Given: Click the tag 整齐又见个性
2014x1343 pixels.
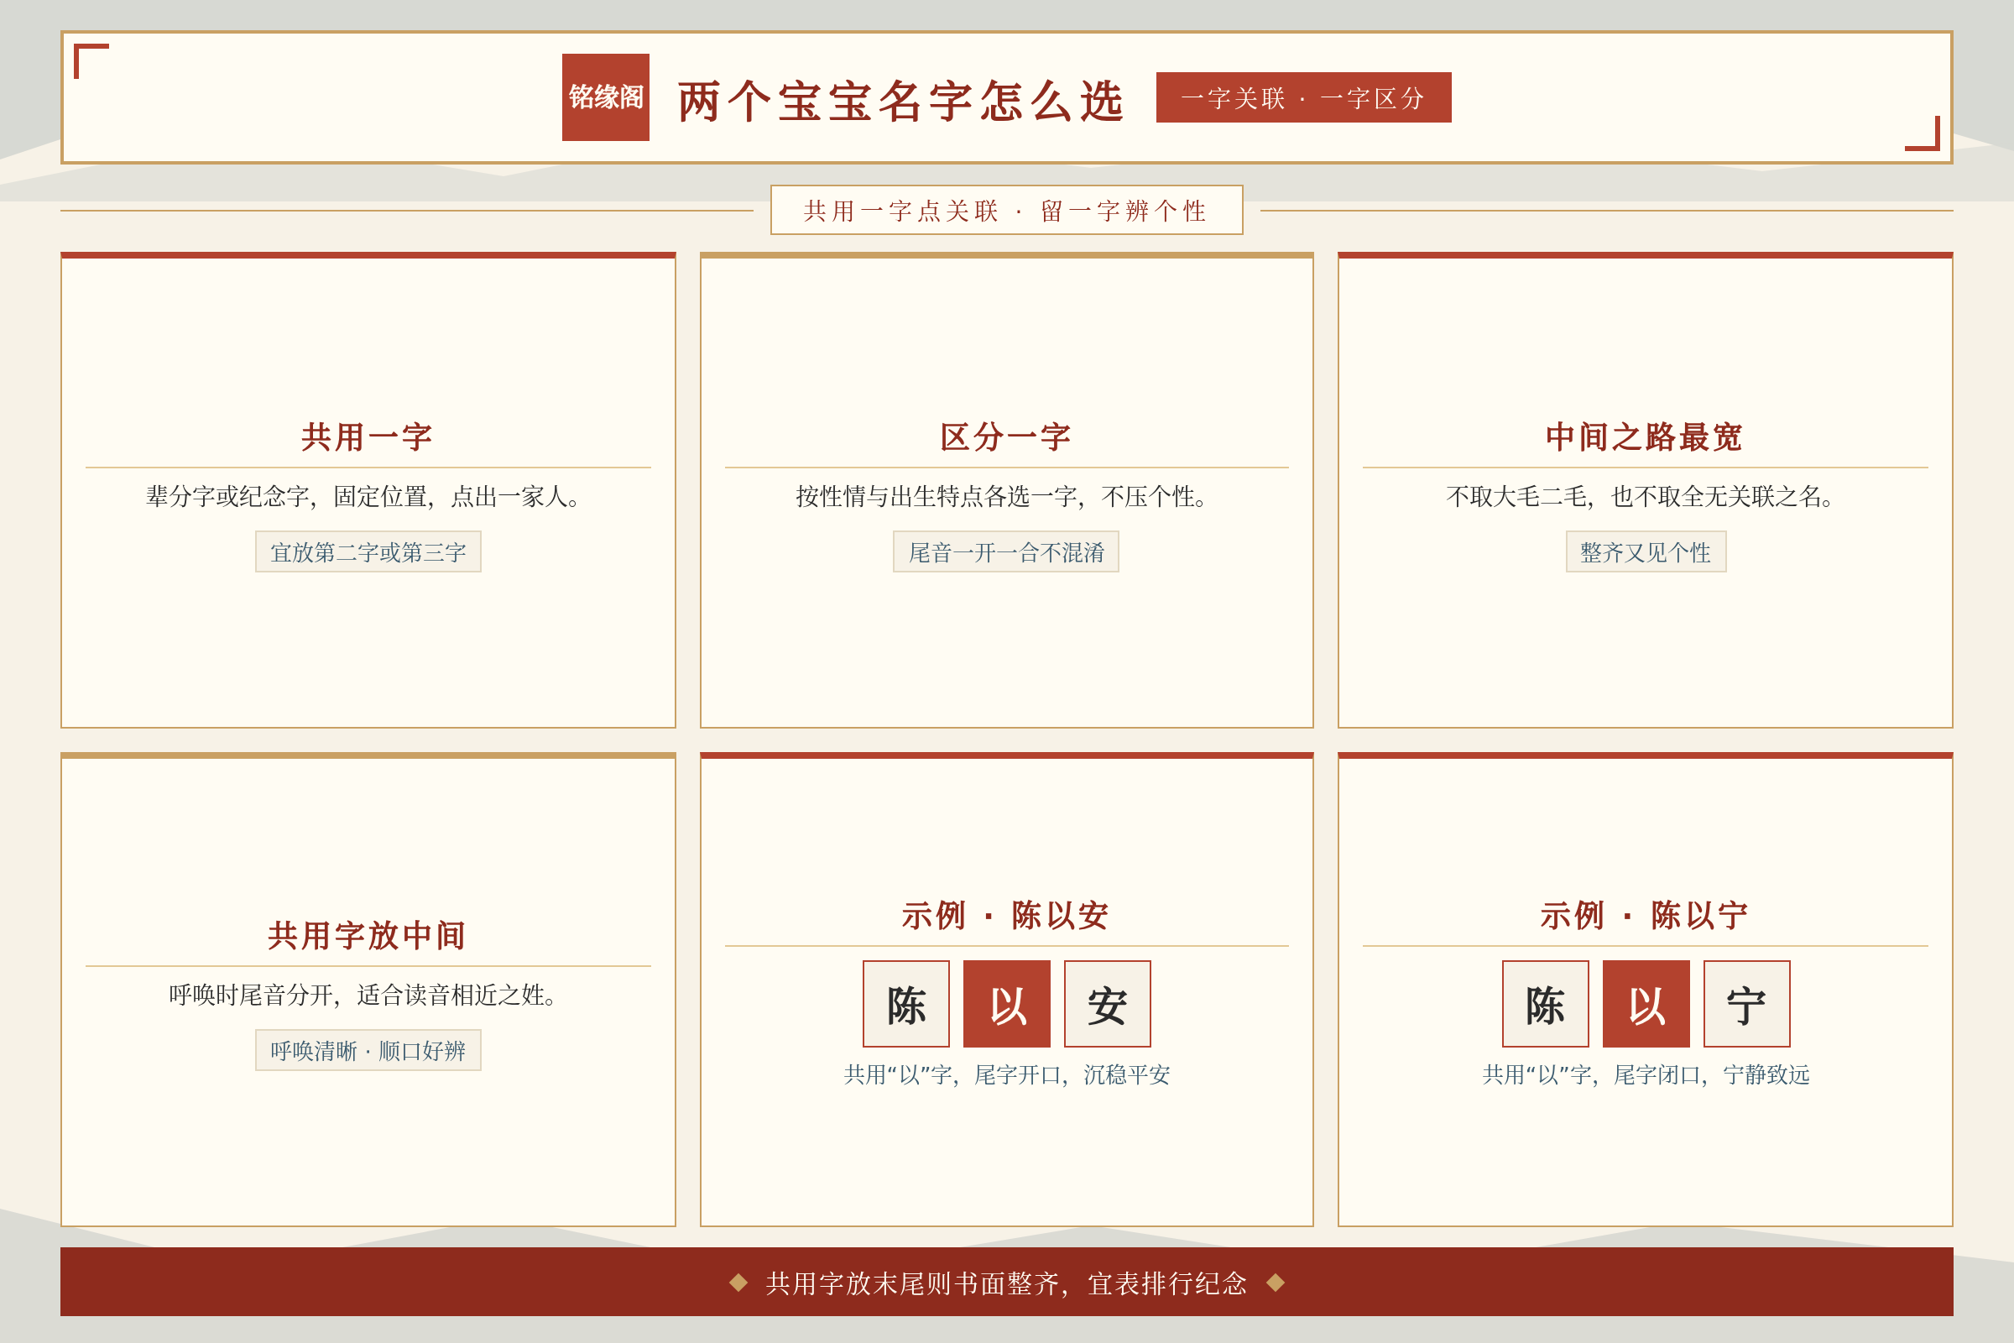Looking at the screenshot, I should (1646, 551).
